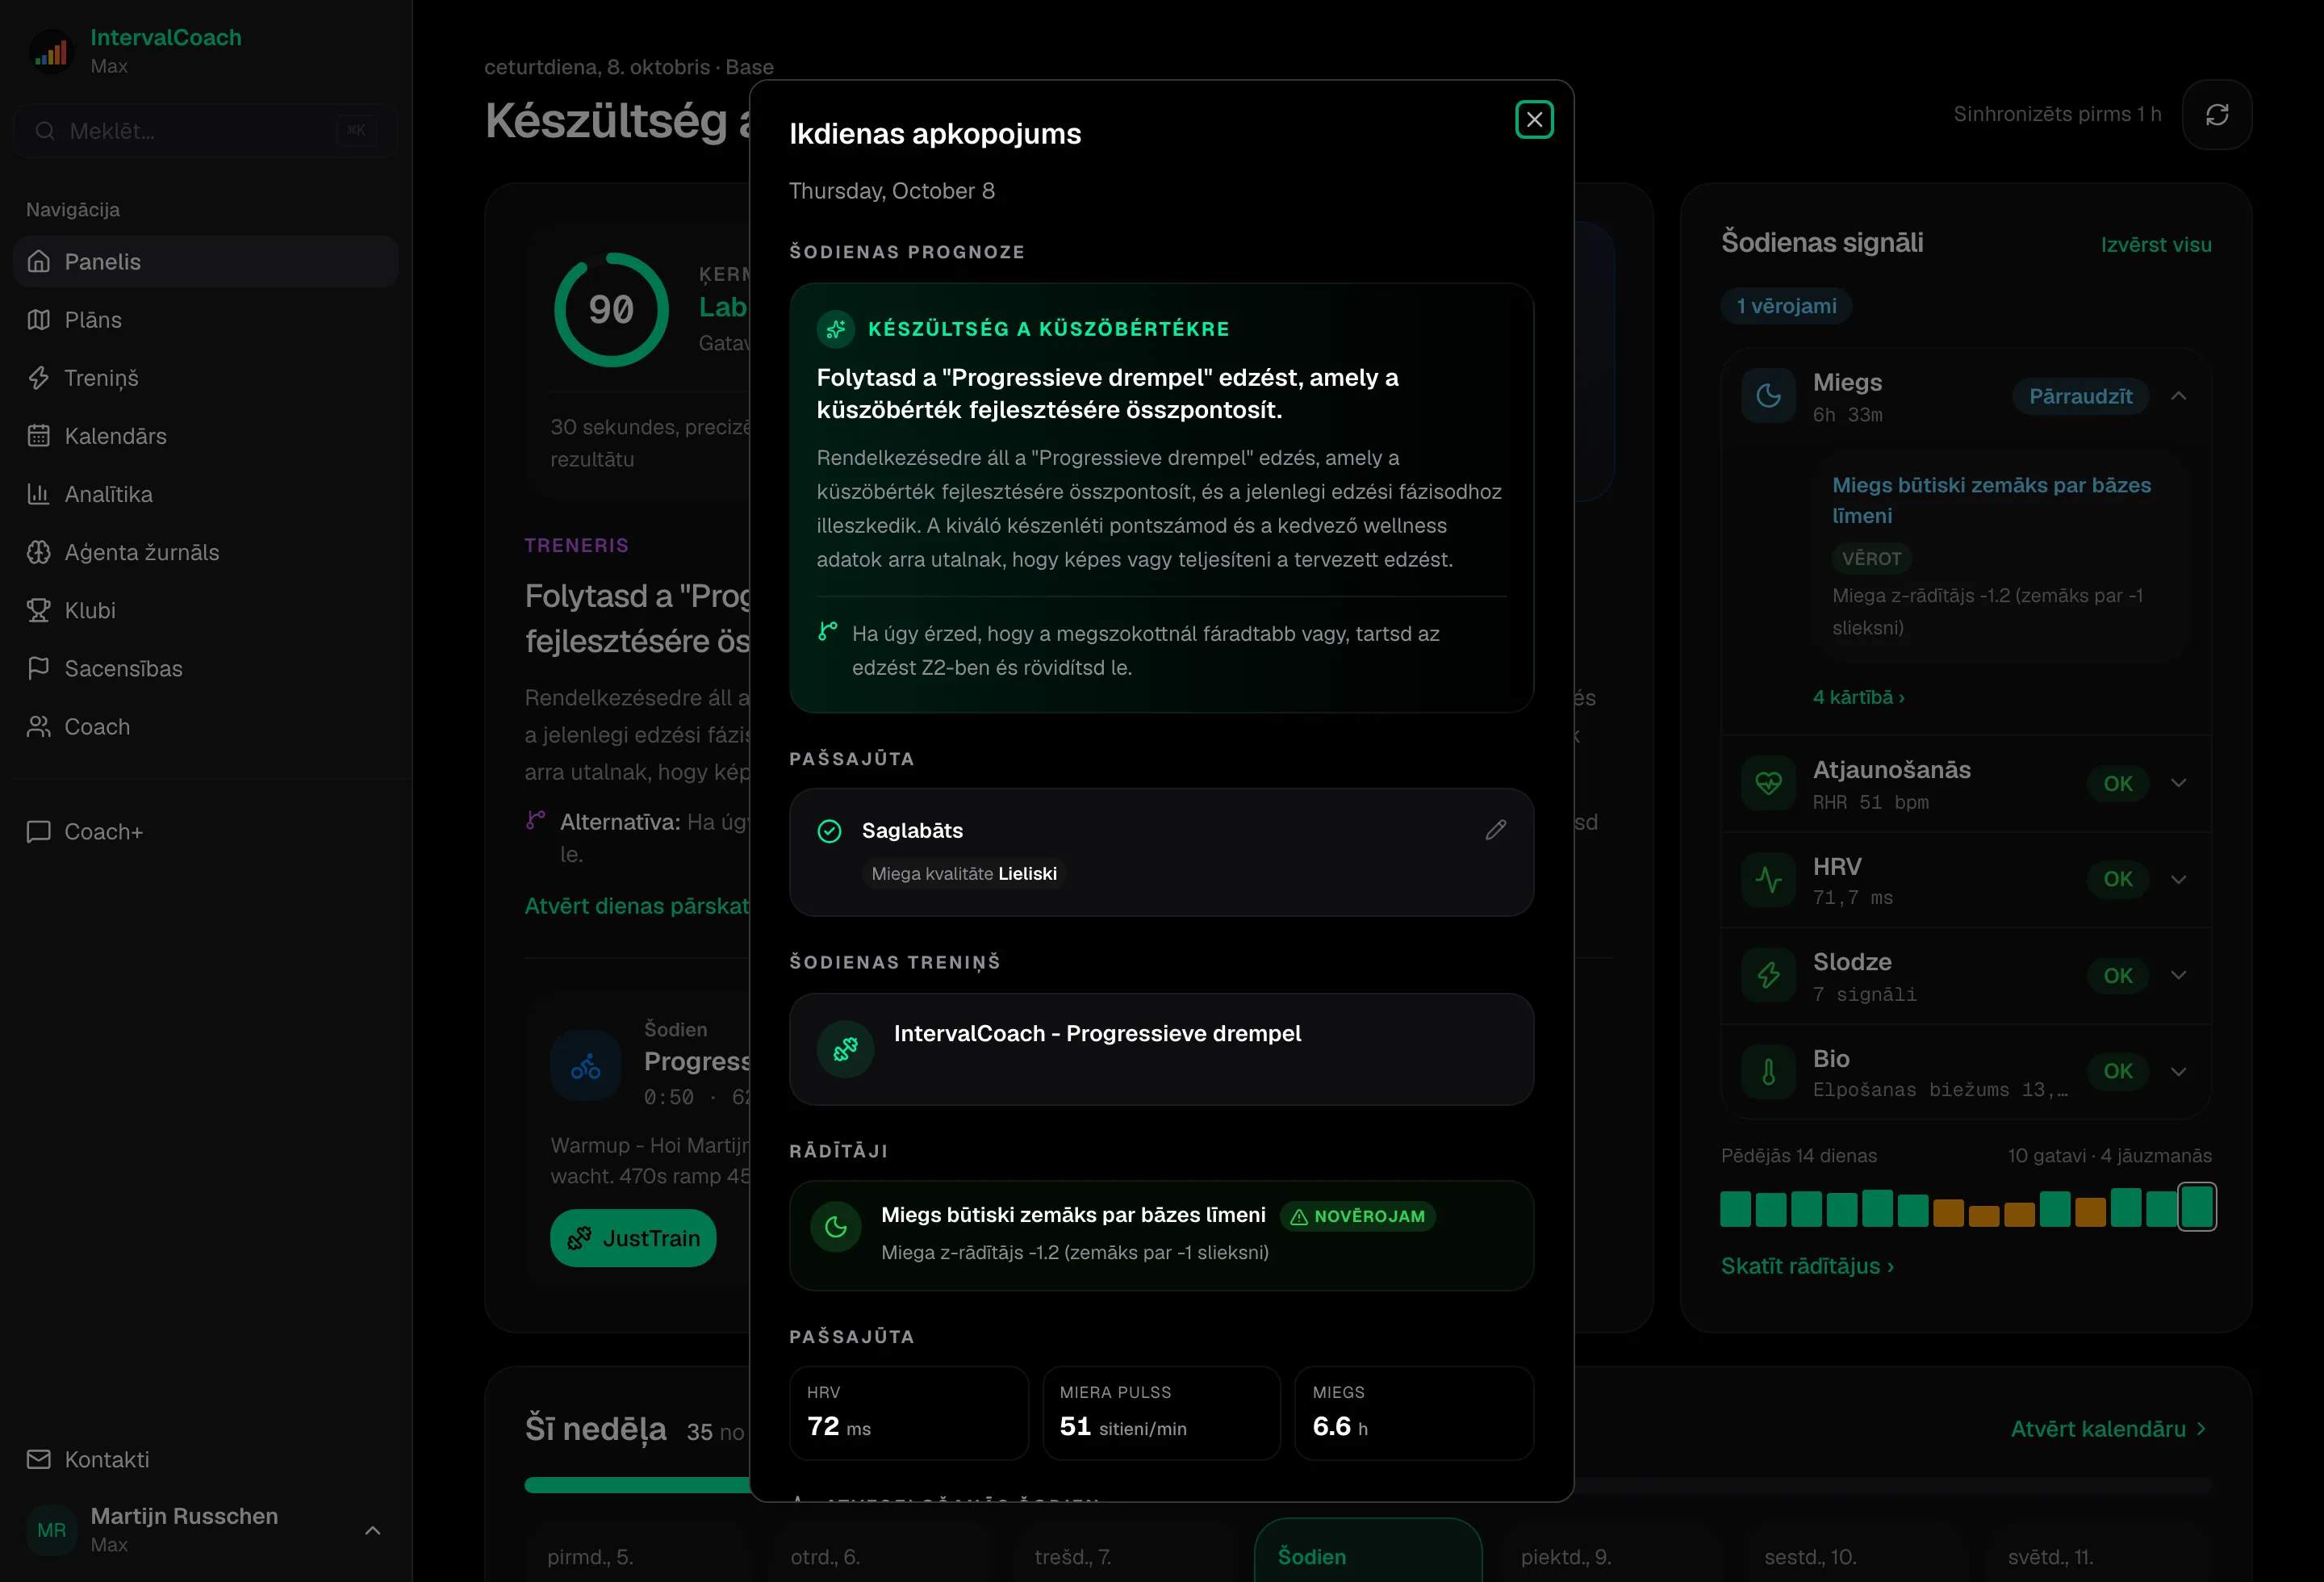Click the IntervalCoach logo icon
2324x1582 pixels.
point(52,50)
